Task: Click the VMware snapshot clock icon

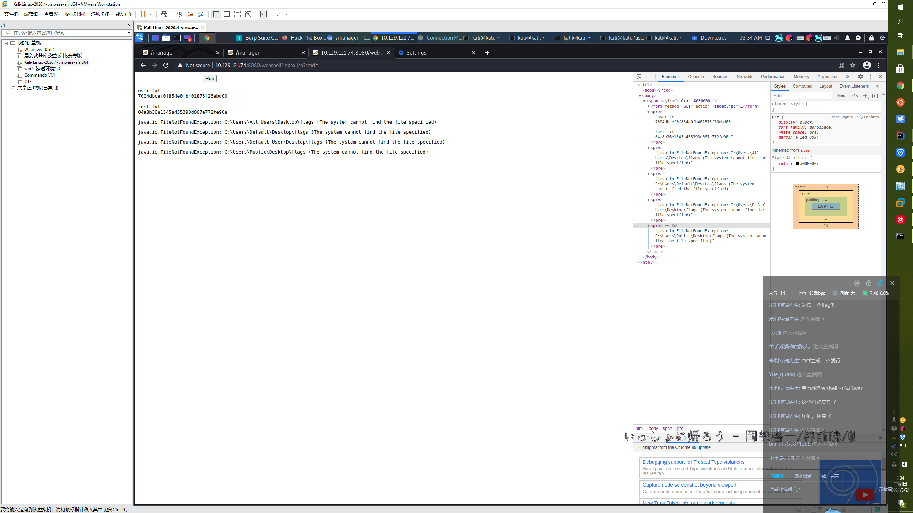Action: [179, 14]
